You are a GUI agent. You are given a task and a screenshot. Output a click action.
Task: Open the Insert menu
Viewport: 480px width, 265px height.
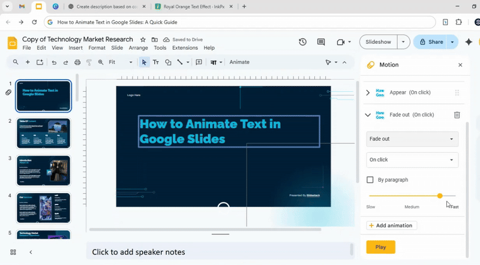point(76,48)
